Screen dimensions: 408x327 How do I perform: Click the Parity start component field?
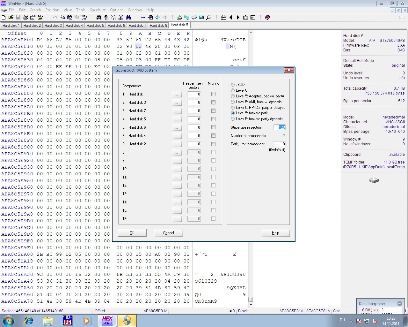[280, 144]
